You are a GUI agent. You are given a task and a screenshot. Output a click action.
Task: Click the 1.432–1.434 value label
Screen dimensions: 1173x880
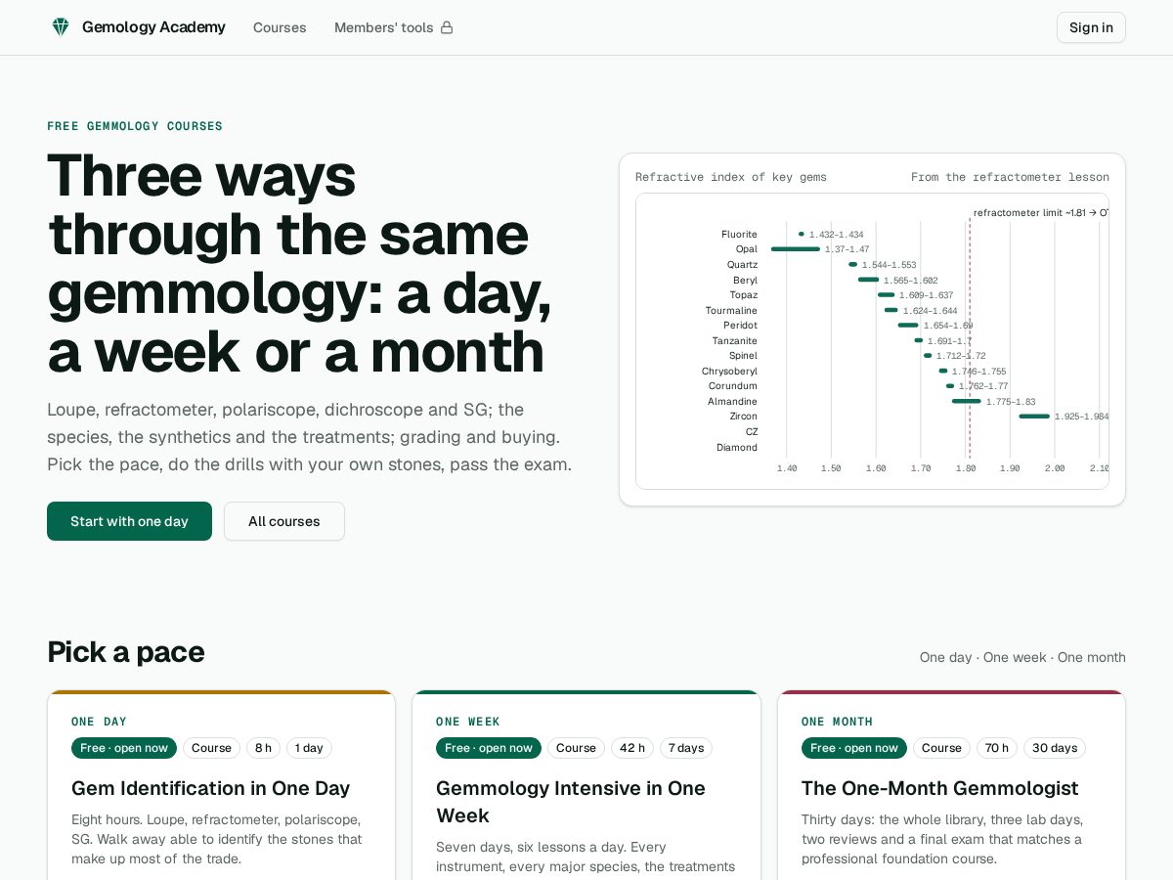pyautogui.click(x=836, y=235)
